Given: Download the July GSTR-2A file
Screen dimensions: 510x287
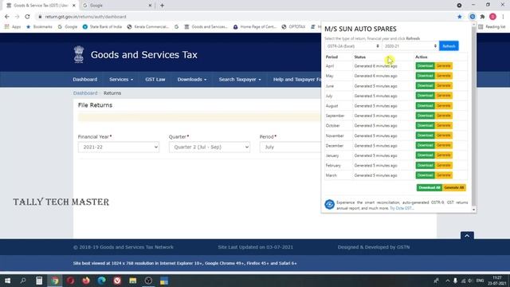Looking at the screenshot, I should pyautogui.click(x=425, y=96).
